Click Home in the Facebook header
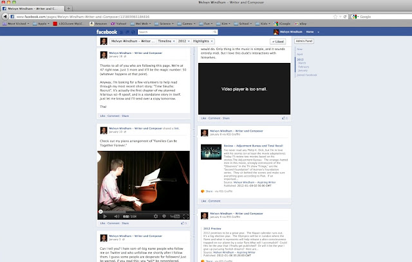Screen dimensions: 412x262 click(310, 32)
